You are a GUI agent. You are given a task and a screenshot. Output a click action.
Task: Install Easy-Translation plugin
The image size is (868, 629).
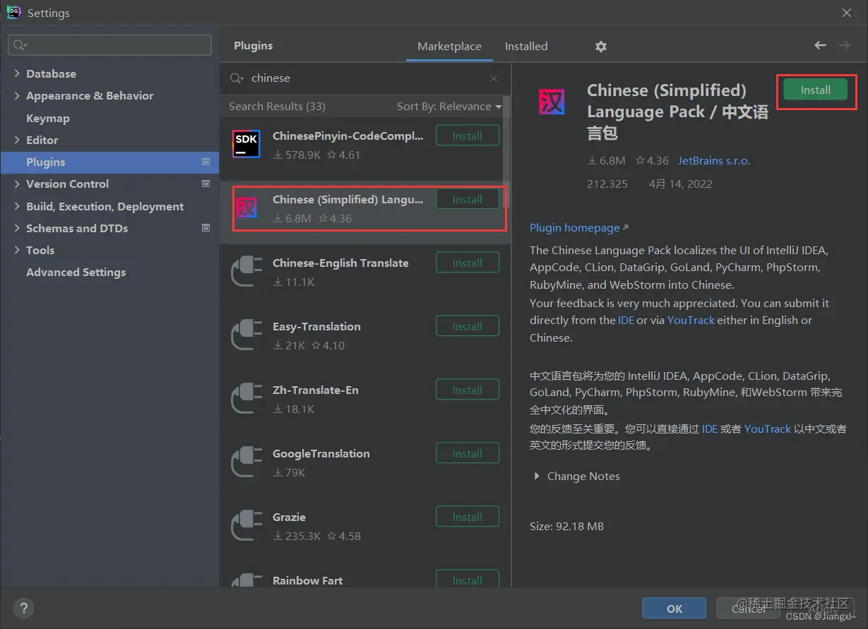(x=468, y=326)
